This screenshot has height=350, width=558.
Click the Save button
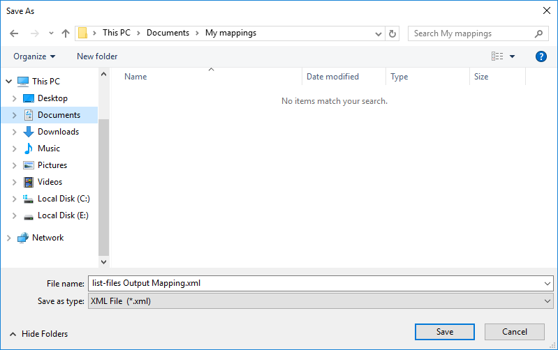point(444,332)
